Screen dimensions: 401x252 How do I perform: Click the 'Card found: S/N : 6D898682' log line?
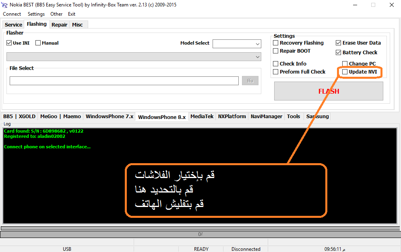(43, 131)
